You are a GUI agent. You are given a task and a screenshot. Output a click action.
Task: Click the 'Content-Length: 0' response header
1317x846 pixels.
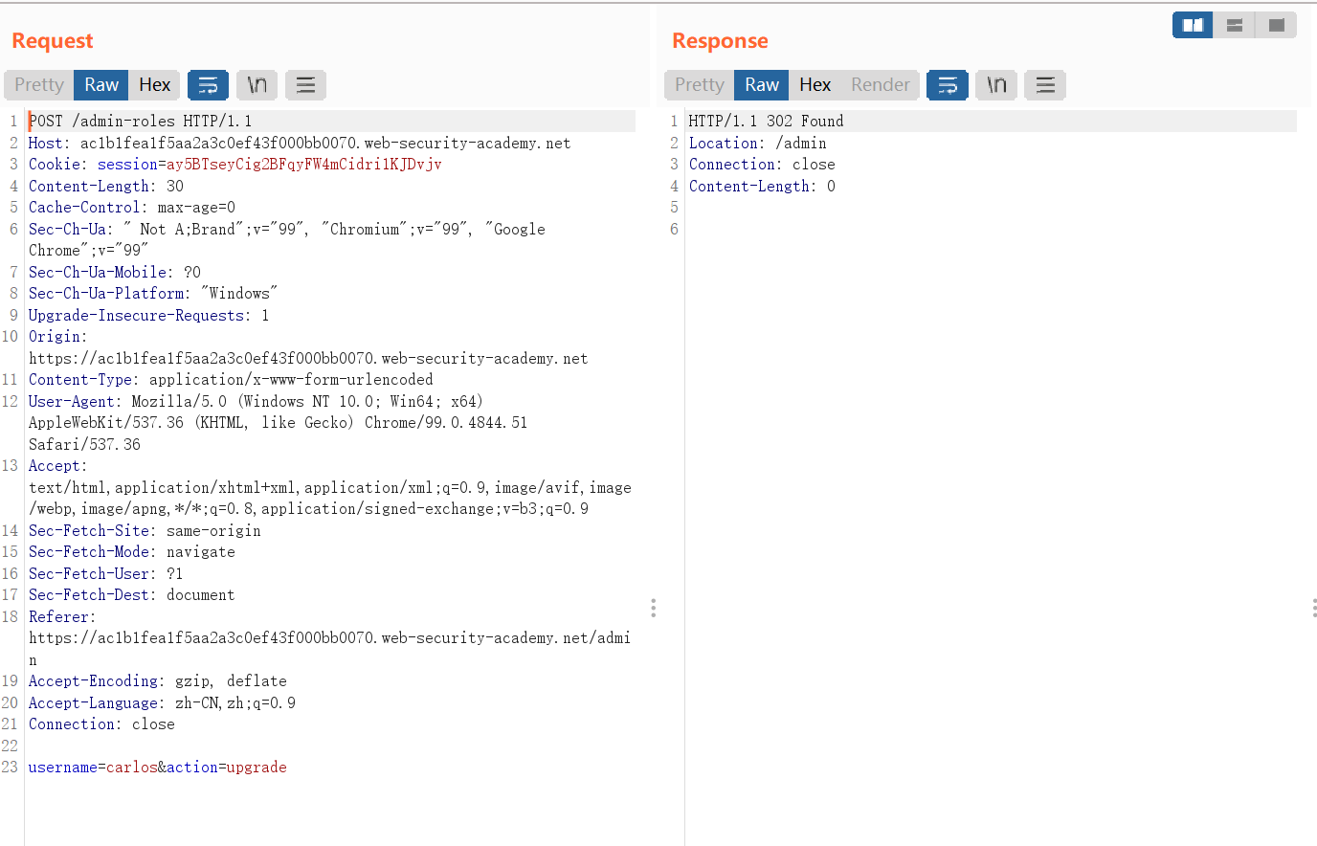762,187
